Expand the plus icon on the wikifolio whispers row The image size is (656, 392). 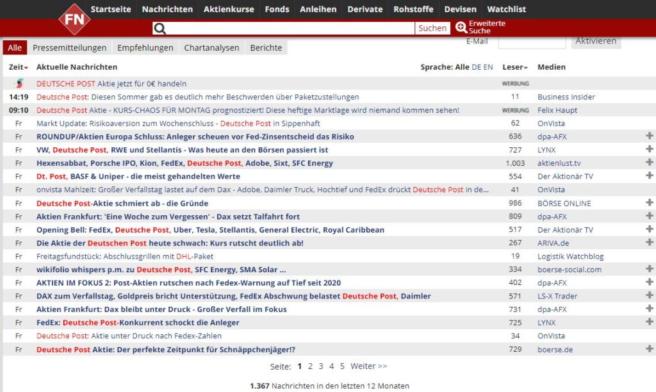click(x=650, y=269)
